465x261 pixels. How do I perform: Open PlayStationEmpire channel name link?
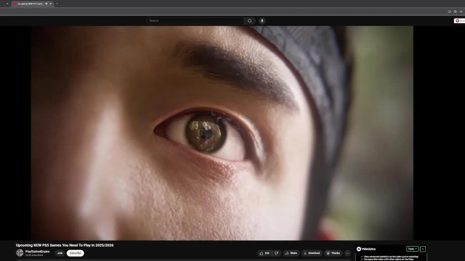click(37, 252)
